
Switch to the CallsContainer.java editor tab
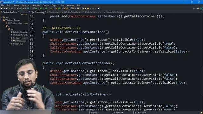[x=71, y=12]
